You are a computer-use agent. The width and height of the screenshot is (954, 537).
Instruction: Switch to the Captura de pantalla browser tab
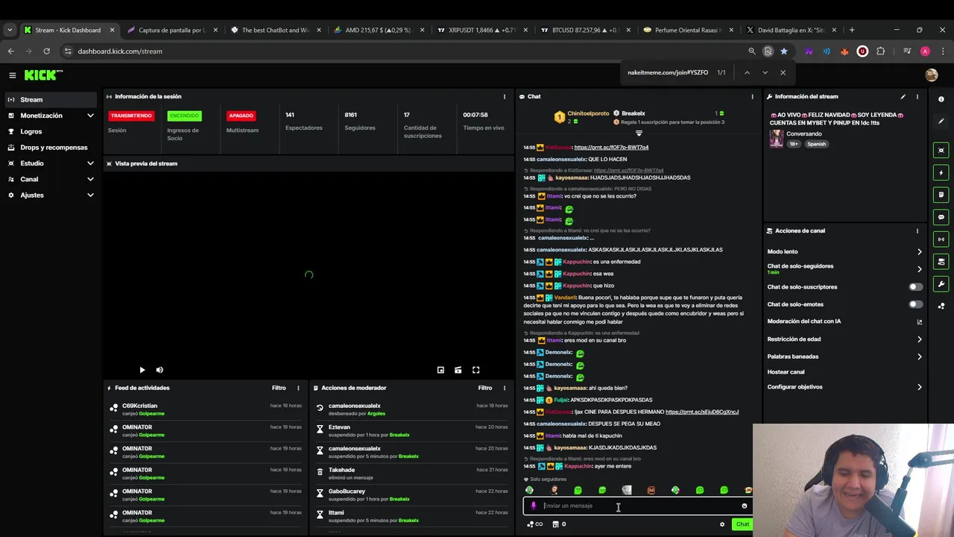[x=173, y=30]
